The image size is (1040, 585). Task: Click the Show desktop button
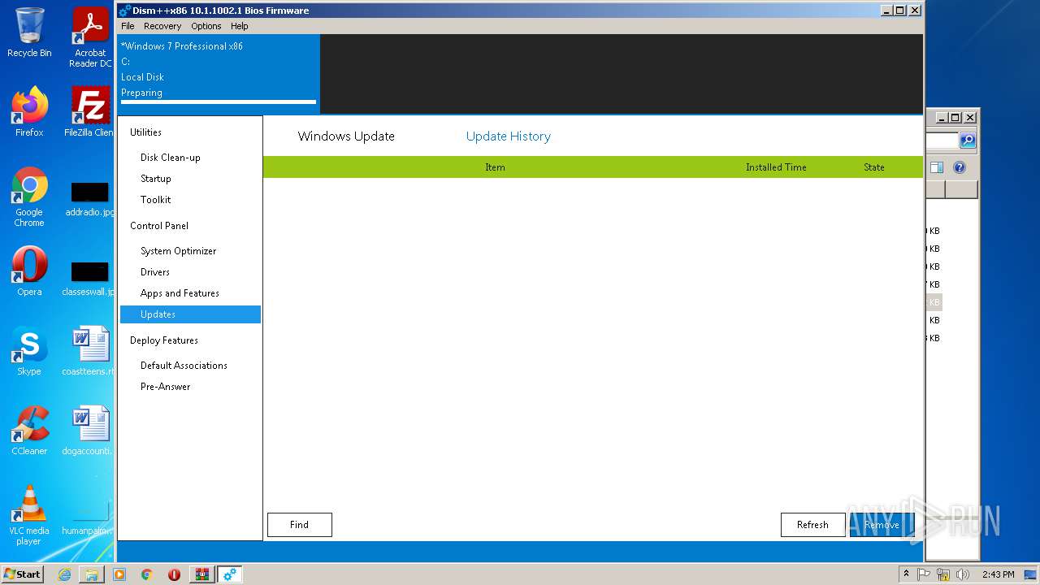click(x=1031, y=574)
